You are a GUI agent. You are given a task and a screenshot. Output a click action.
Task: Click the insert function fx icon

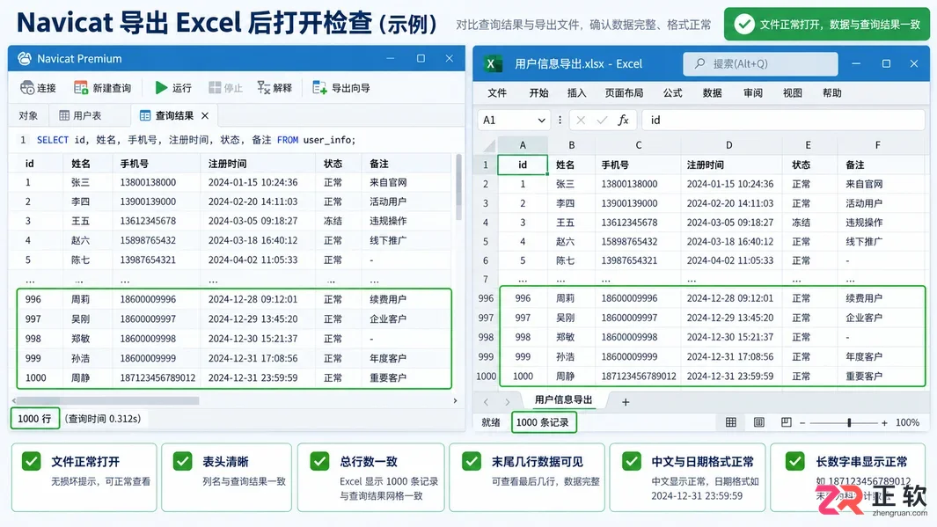623,121
